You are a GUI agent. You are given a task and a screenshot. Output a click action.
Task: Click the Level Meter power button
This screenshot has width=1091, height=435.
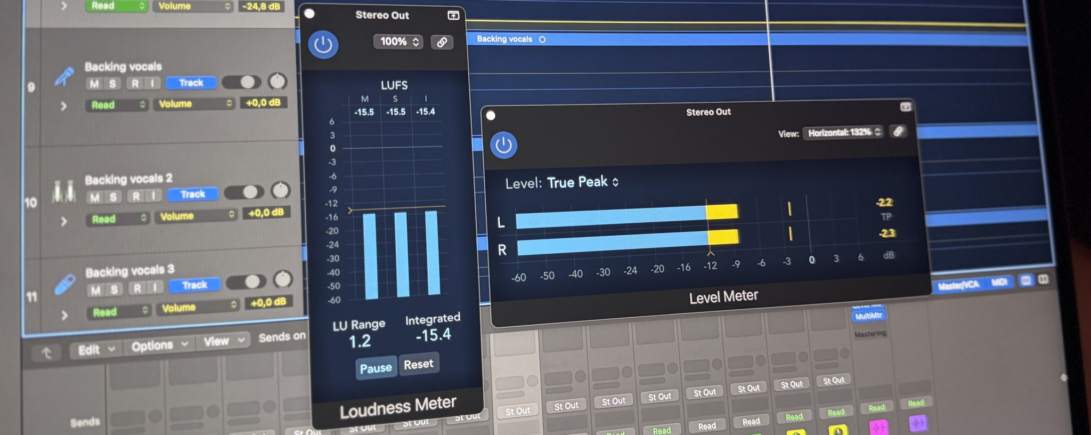[x=503, y=145]
